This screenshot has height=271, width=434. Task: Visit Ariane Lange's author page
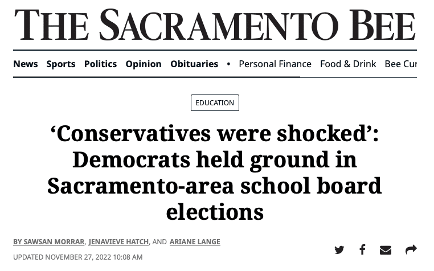[x=195, y=242]
